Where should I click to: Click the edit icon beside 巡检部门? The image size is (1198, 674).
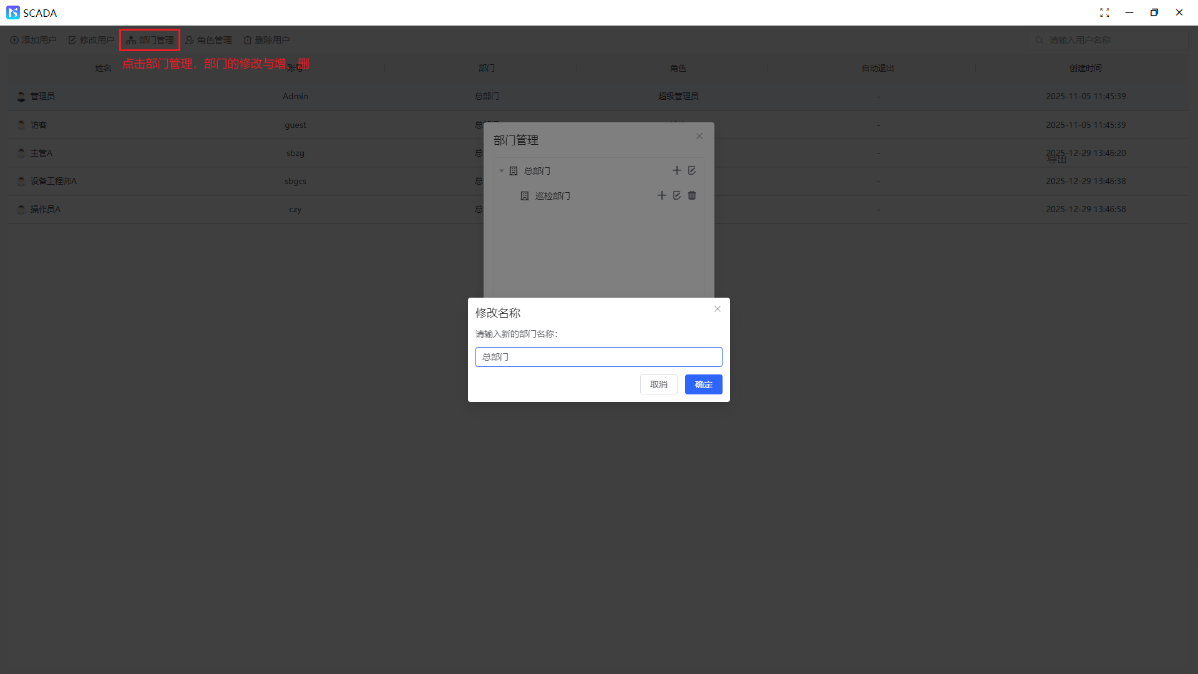click(x=677, y=195)
